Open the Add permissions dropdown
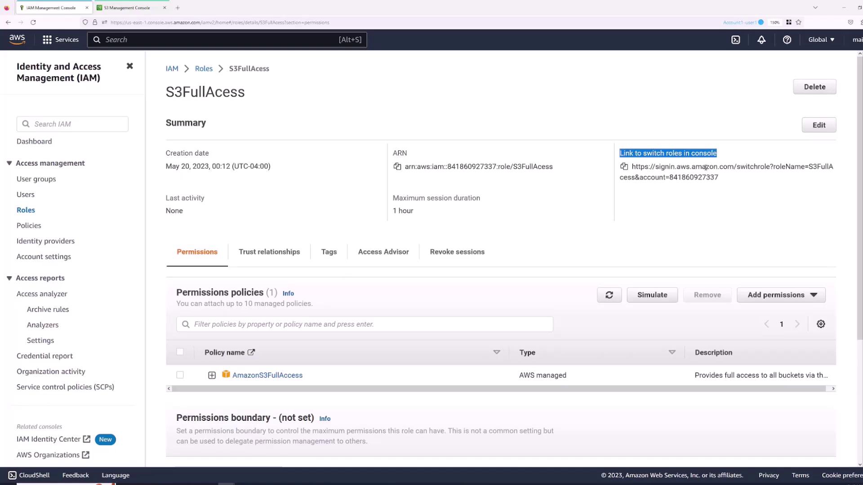Screen dimensions: 863x485 tap(781, 295)
